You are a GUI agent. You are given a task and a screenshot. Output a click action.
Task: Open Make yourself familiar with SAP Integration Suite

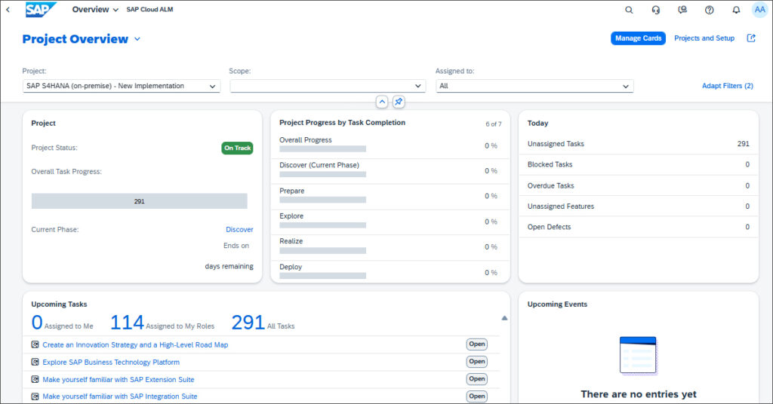[120, 396]
